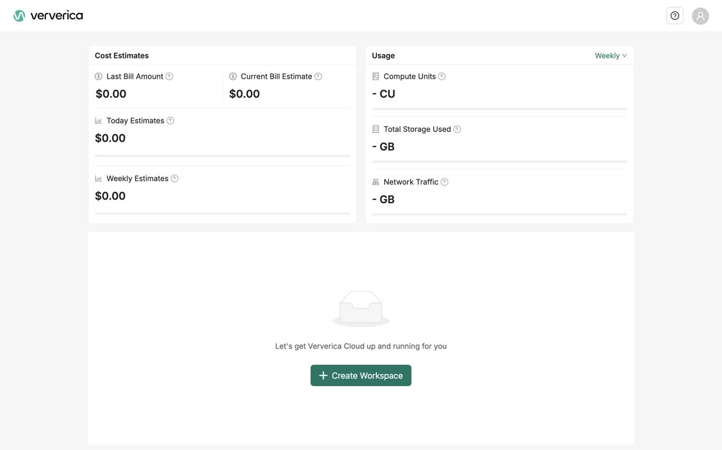Click $0.00 under Current Bill Estimate
The height and width of the screenshot is (450, 722).
pos(244,94)
